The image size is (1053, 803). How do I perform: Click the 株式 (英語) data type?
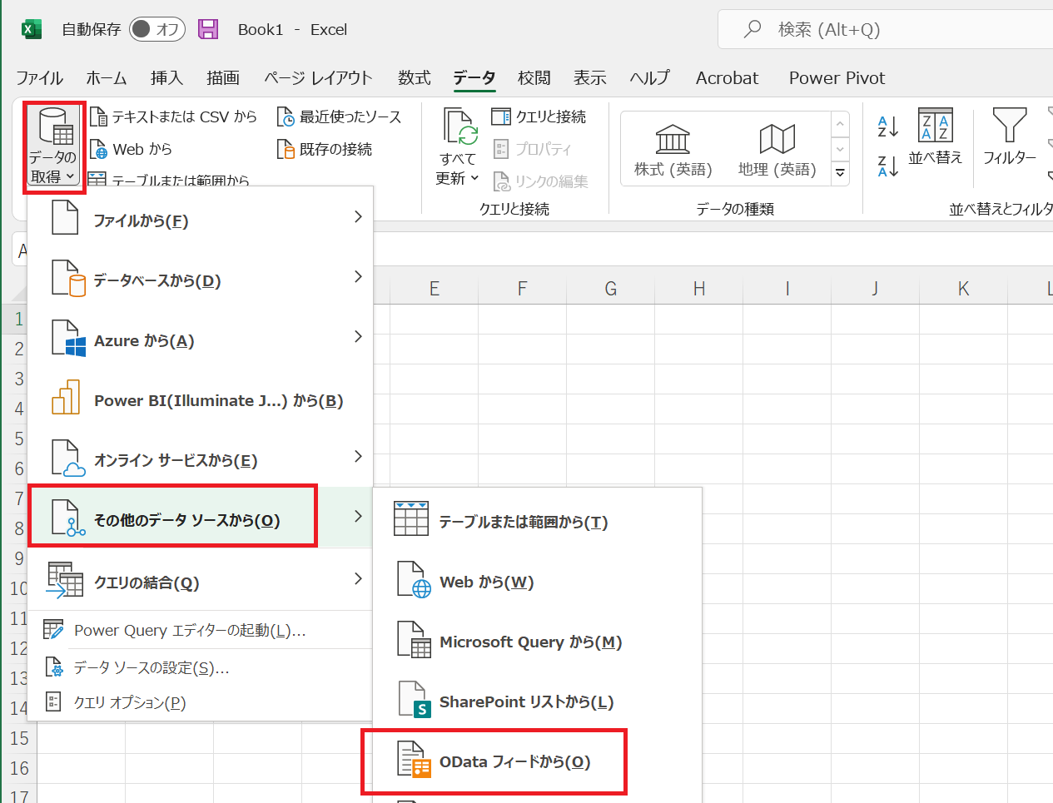tap(673, 150)
